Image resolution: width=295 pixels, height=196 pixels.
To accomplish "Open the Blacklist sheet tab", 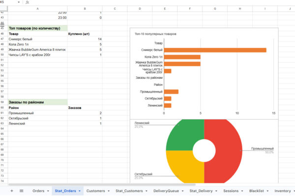I will click(x=257, y=191).
